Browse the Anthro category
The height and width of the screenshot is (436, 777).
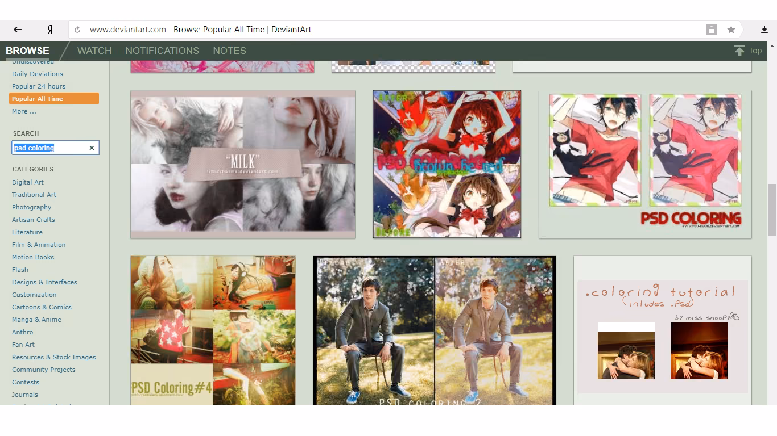23,332
